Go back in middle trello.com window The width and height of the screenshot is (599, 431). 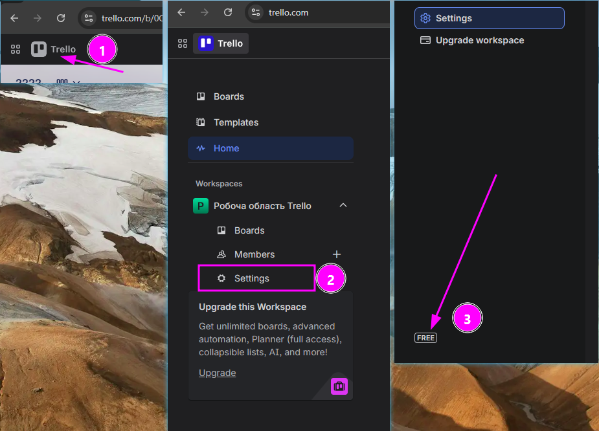pyautogui.click(x=181, y=12)
